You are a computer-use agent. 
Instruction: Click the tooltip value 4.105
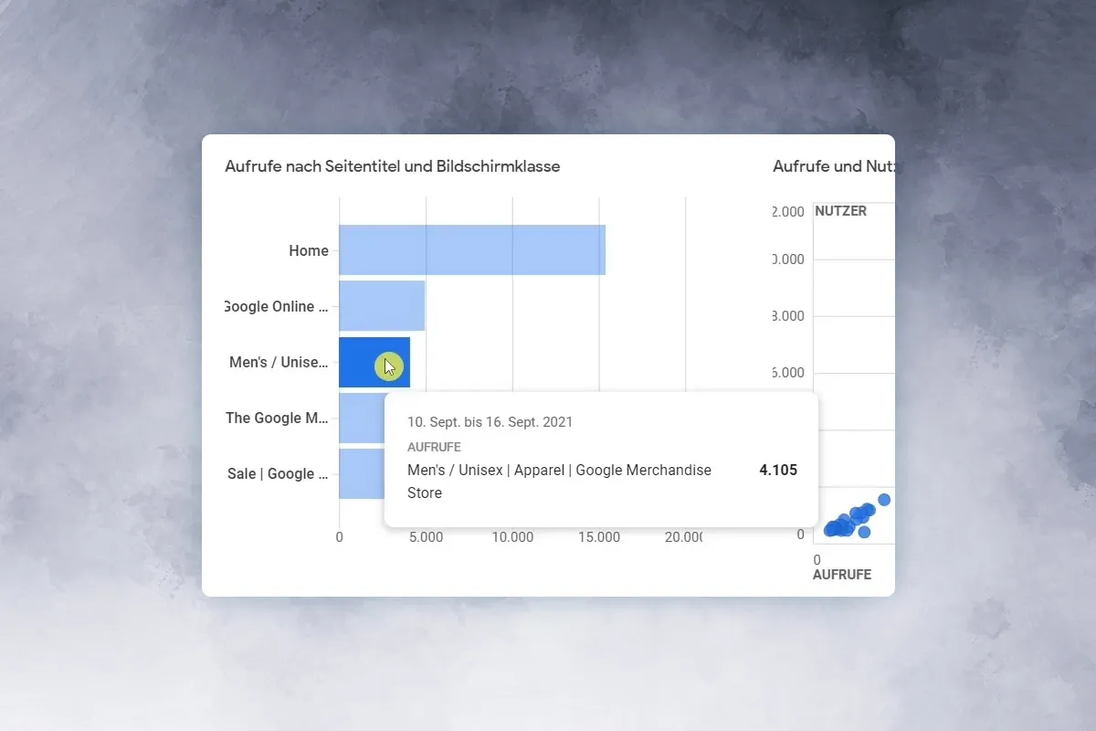coord(778,470)
